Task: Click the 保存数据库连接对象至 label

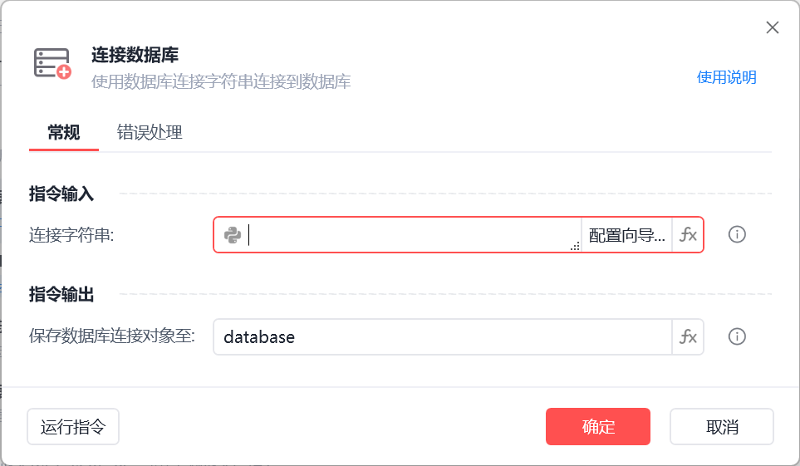Action: click(x=111, y=336)
